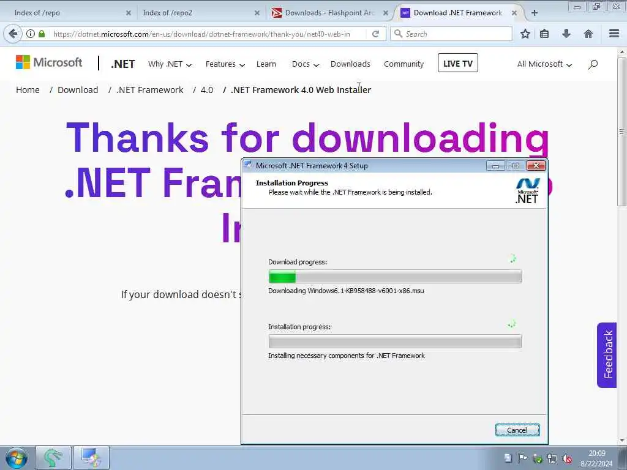627x470 pixels.
Task: Close the .NET Framework 4 Setup dialog
Action: pyautogui.click(x=536, y=165)
